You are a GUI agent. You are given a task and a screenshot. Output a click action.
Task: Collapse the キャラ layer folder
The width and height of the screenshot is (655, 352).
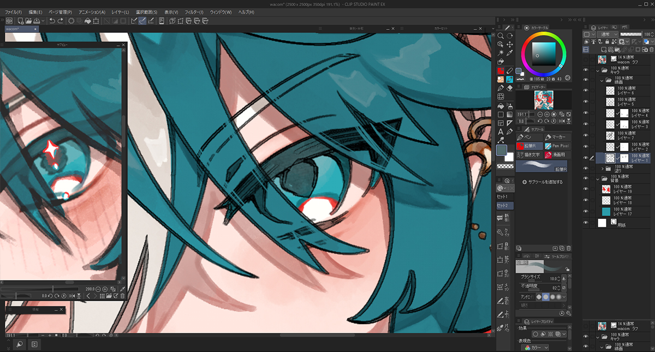pos(597,70)
